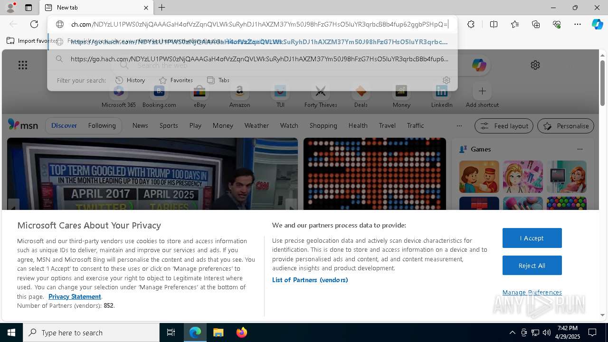Open Task View on the taskbar
The height and width of the screenshot is (342, 608).
coord(171,332)
